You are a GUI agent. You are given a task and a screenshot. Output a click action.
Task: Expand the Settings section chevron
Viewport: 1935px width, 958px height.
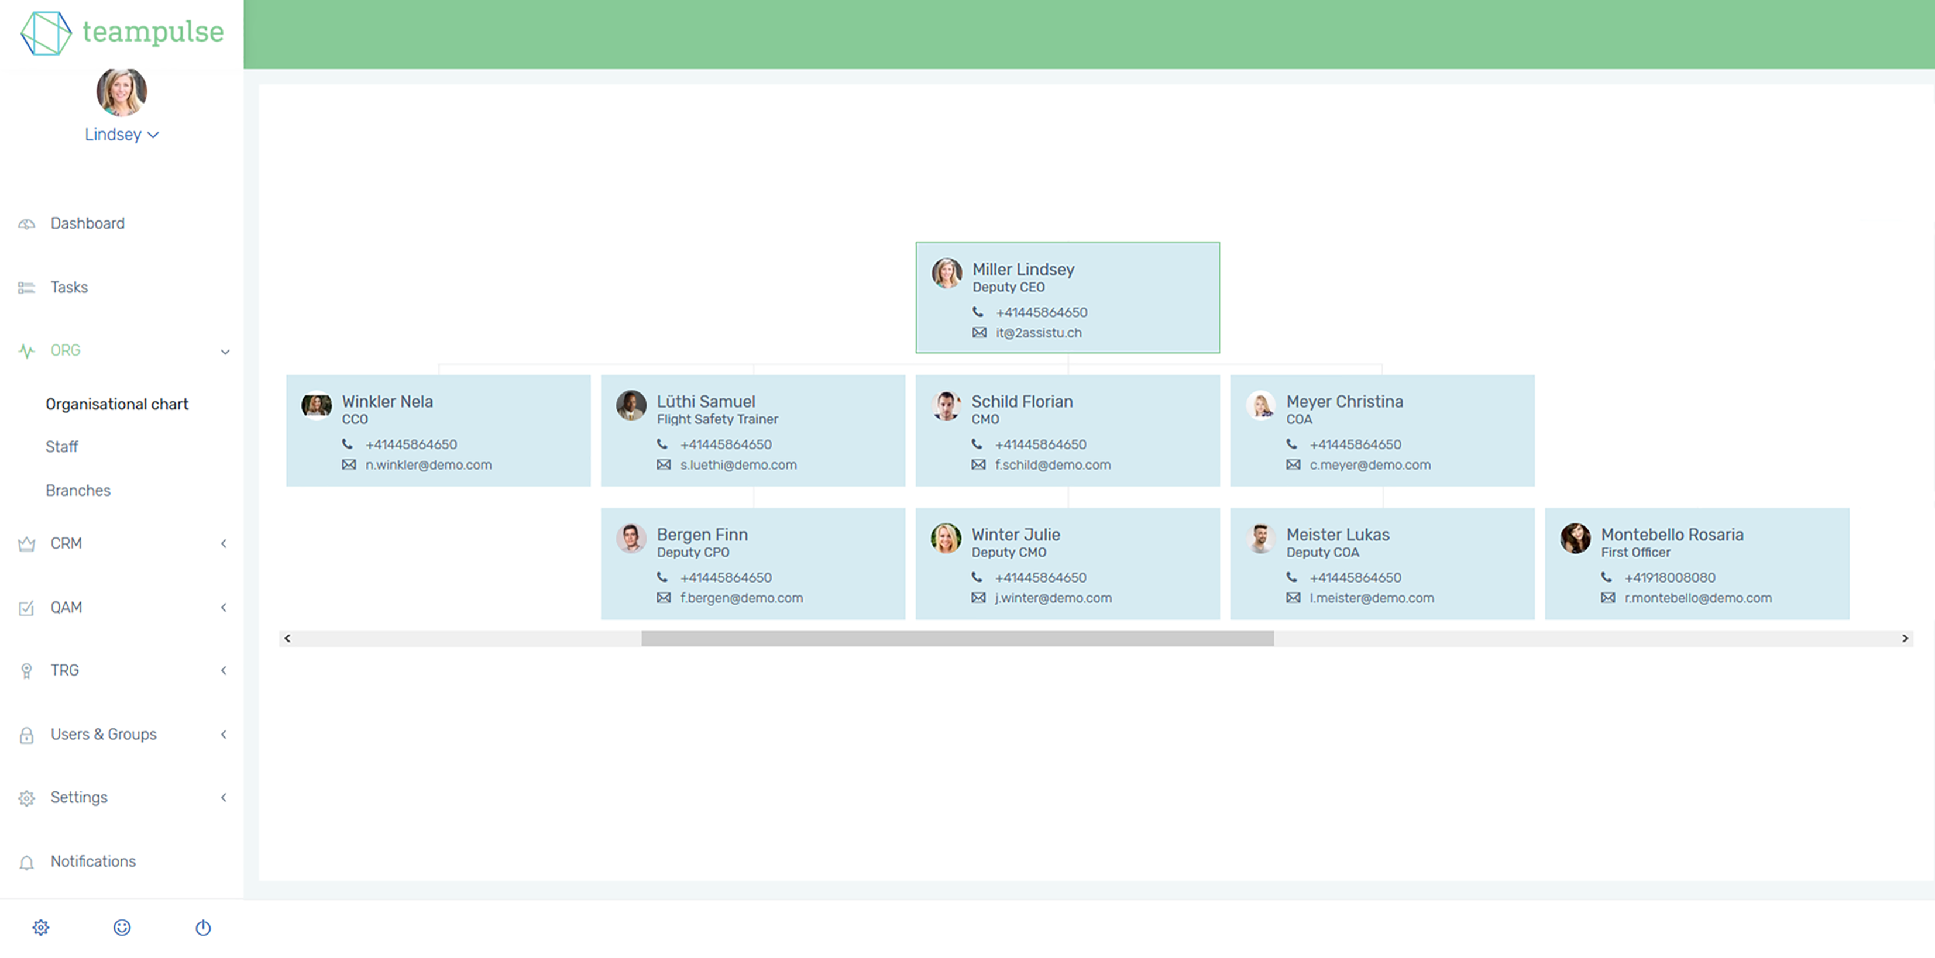pyautogui.click(x=224, y=797)
